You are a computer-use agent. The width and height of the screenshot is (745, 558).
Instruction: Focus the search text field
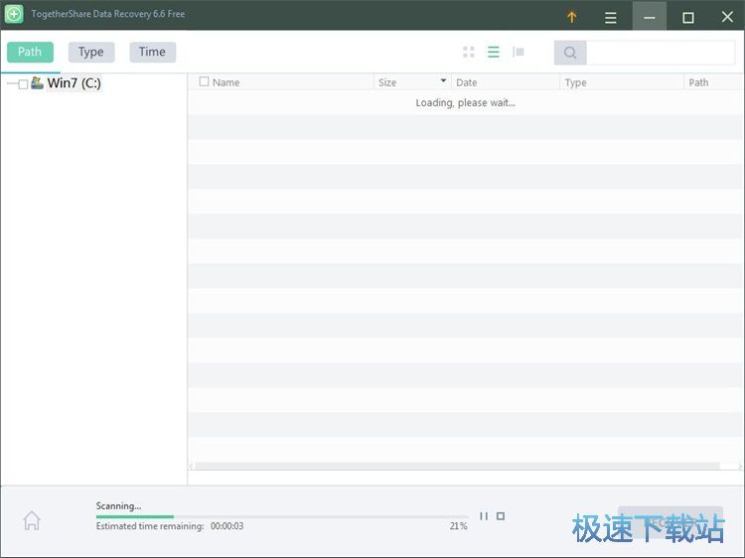[x=660, y=53]
